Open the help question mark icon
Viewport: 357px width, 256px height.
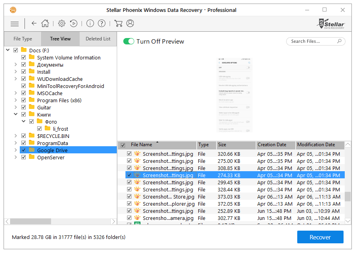tap(102, 23)
